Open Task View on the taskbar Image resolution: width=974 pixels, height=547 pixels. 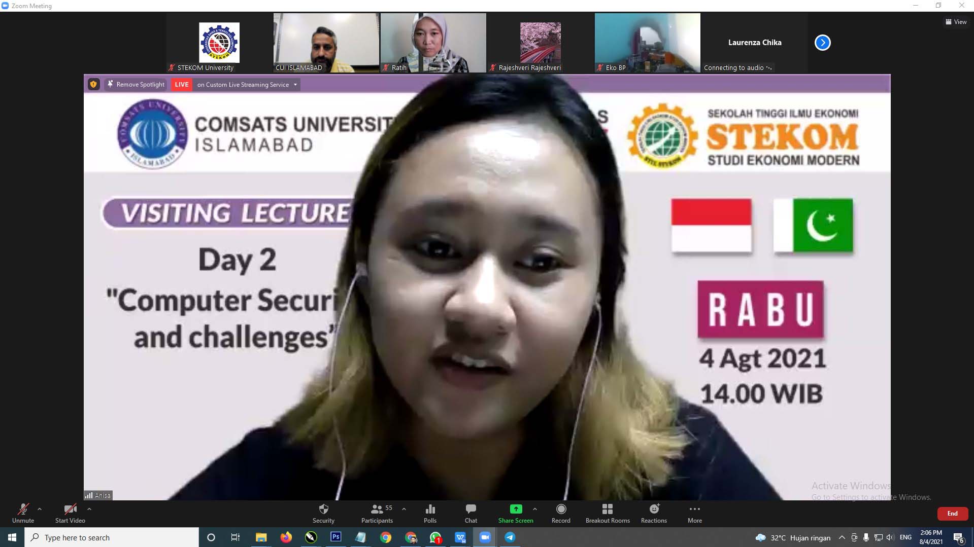pyautogui.click(x=236, y=537)
